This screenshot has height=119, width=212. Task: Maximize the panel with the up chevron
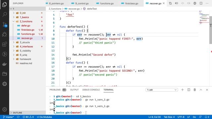(201, 90)
